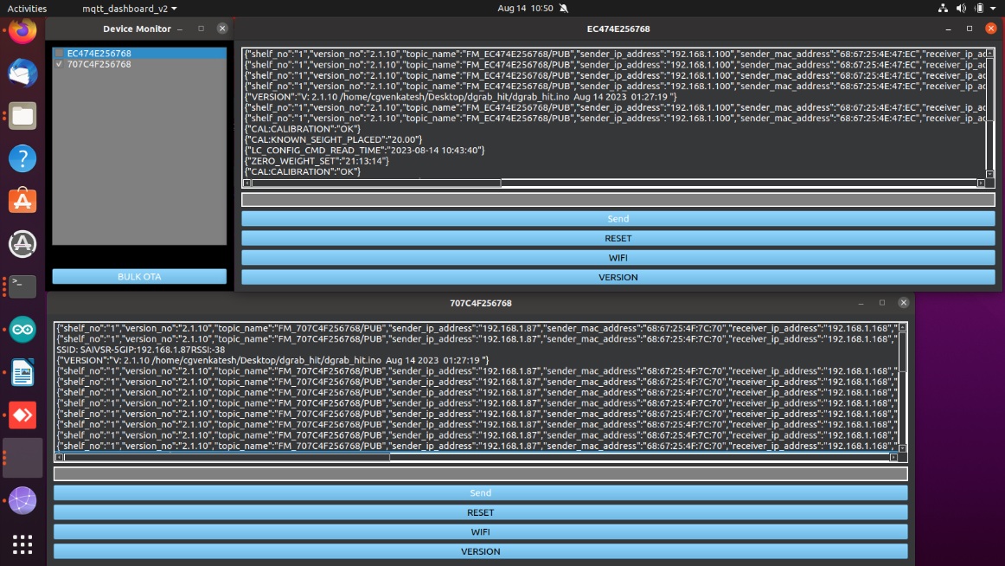Screen dimensions: 1005x566
Task: Open the clock and calendar menu
Action: [x=525, y=9]
